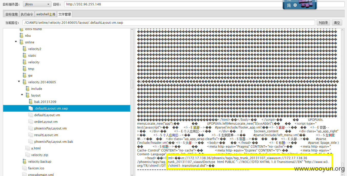Click the velocity folder icon

click(x=25, y=62)
